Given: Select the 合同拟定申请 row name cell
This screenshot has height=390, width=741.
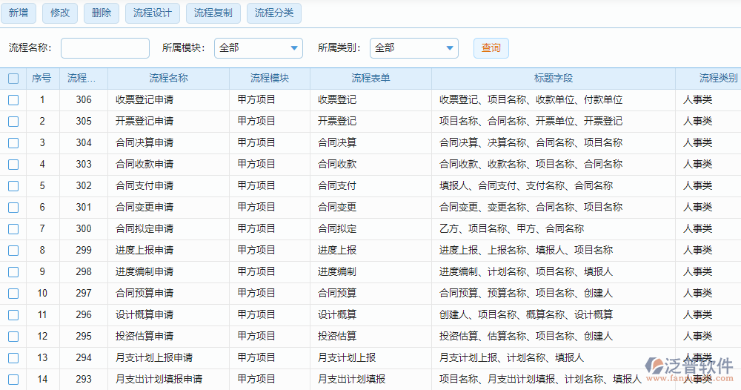Looking at the screenshot, I should click(x=144, y=229).
